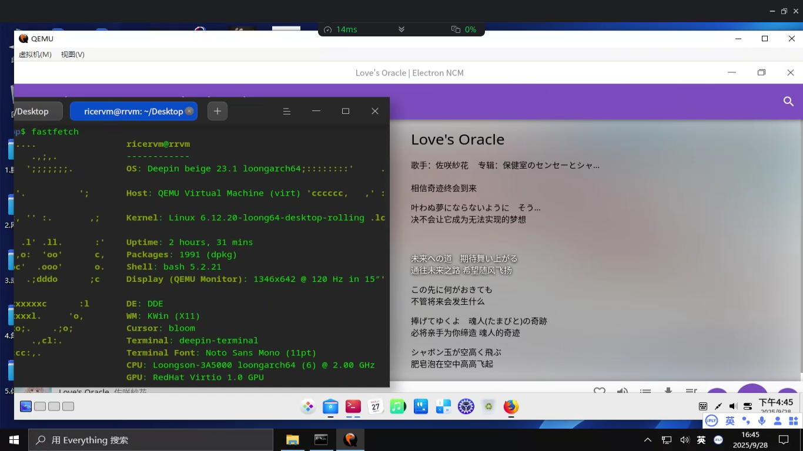
Task: Open the green music app in dock
Action: tap(398, 406)
